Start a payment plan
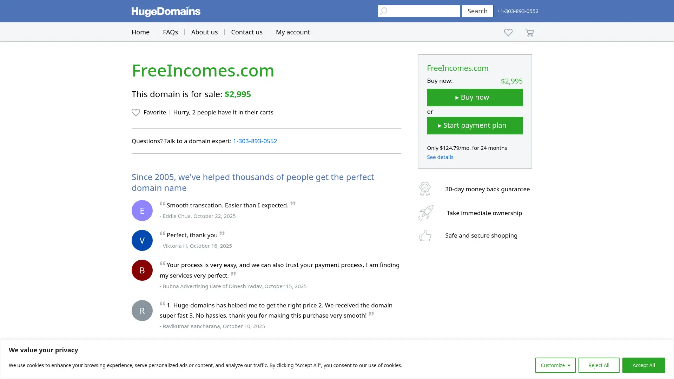Image resolution: width=674 pixels, height=379 pixels. [x=475, y=125]
